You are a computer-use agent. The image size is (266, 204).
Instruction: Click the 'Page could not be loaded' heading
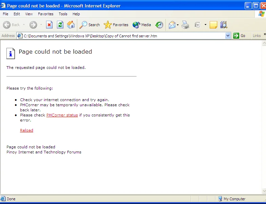pos(55,52)
